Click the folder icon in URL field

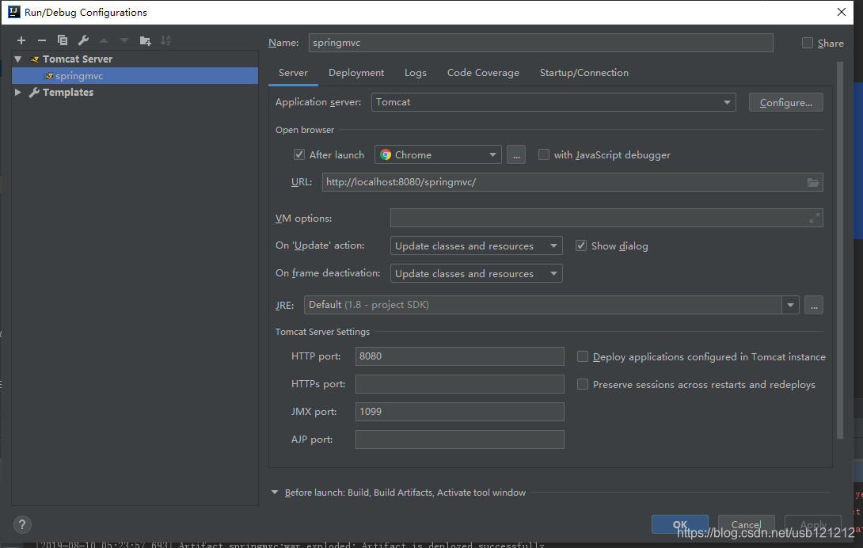point(813,182)
